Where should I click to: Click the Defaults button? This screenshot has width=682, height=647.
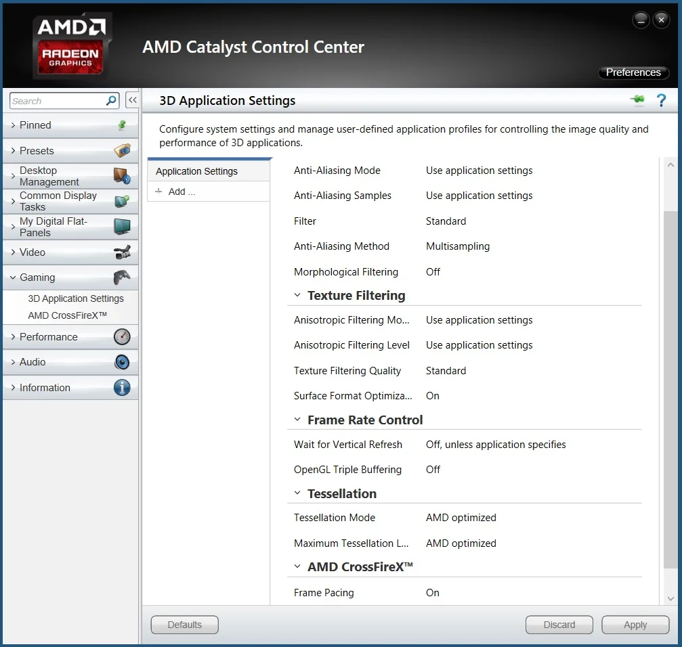click(185, 625)
